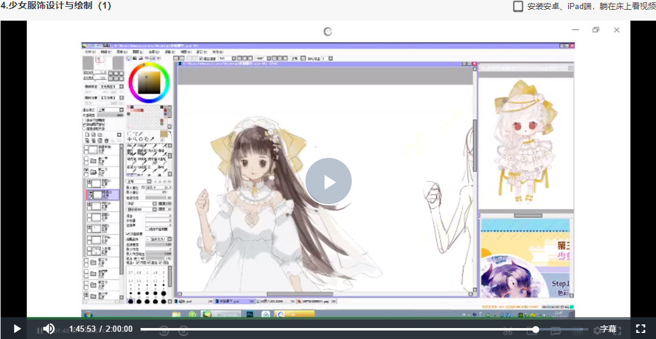Open the 绘画品质 dropdown
656x339 pixels.
pyautogui.click(x=159, y=239)
